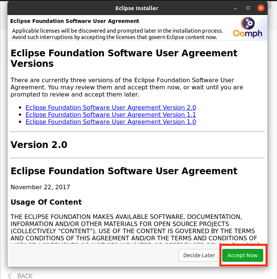Click the November 22, 2017 date text
Screen dimensions: 277x279
coord(40,187)
